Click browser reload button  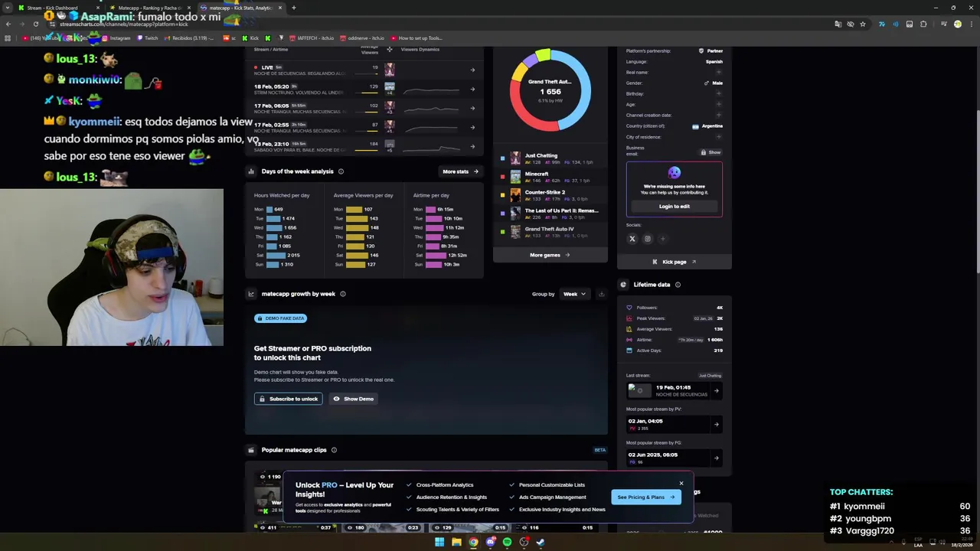pos(35,24)
